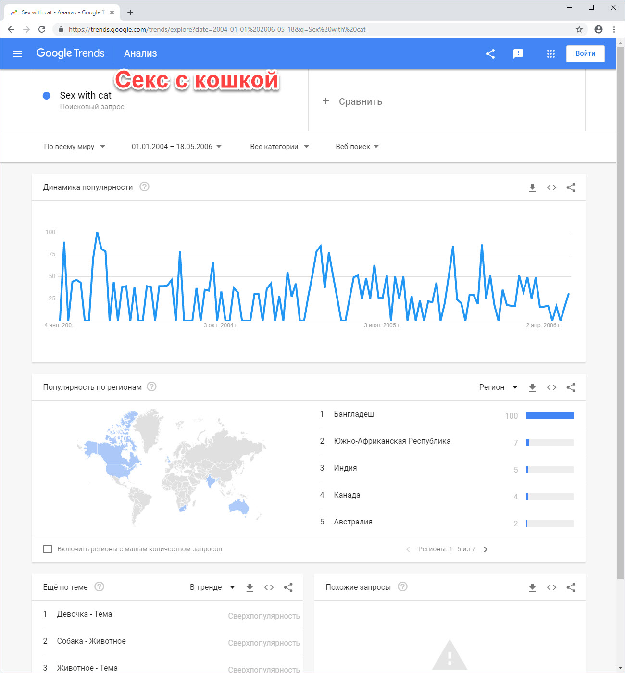The image size is (625, 673).
Task: Edit the Sex with cat search term
Action: tap(86, 95)
